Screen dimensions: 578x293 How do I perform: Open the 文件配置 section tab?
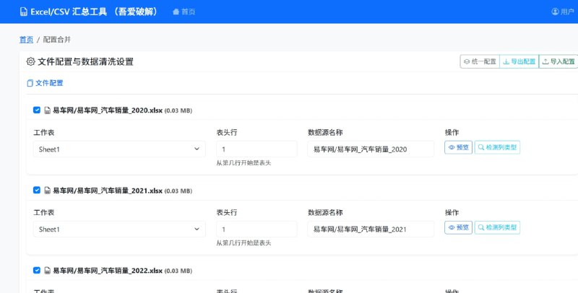click(x=45, y=83)
